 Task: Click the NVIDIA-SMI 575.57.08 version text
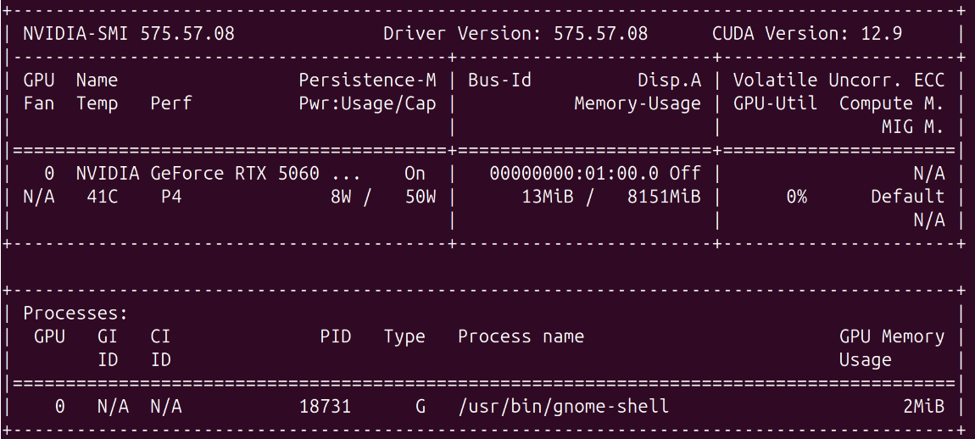(128, 34)
